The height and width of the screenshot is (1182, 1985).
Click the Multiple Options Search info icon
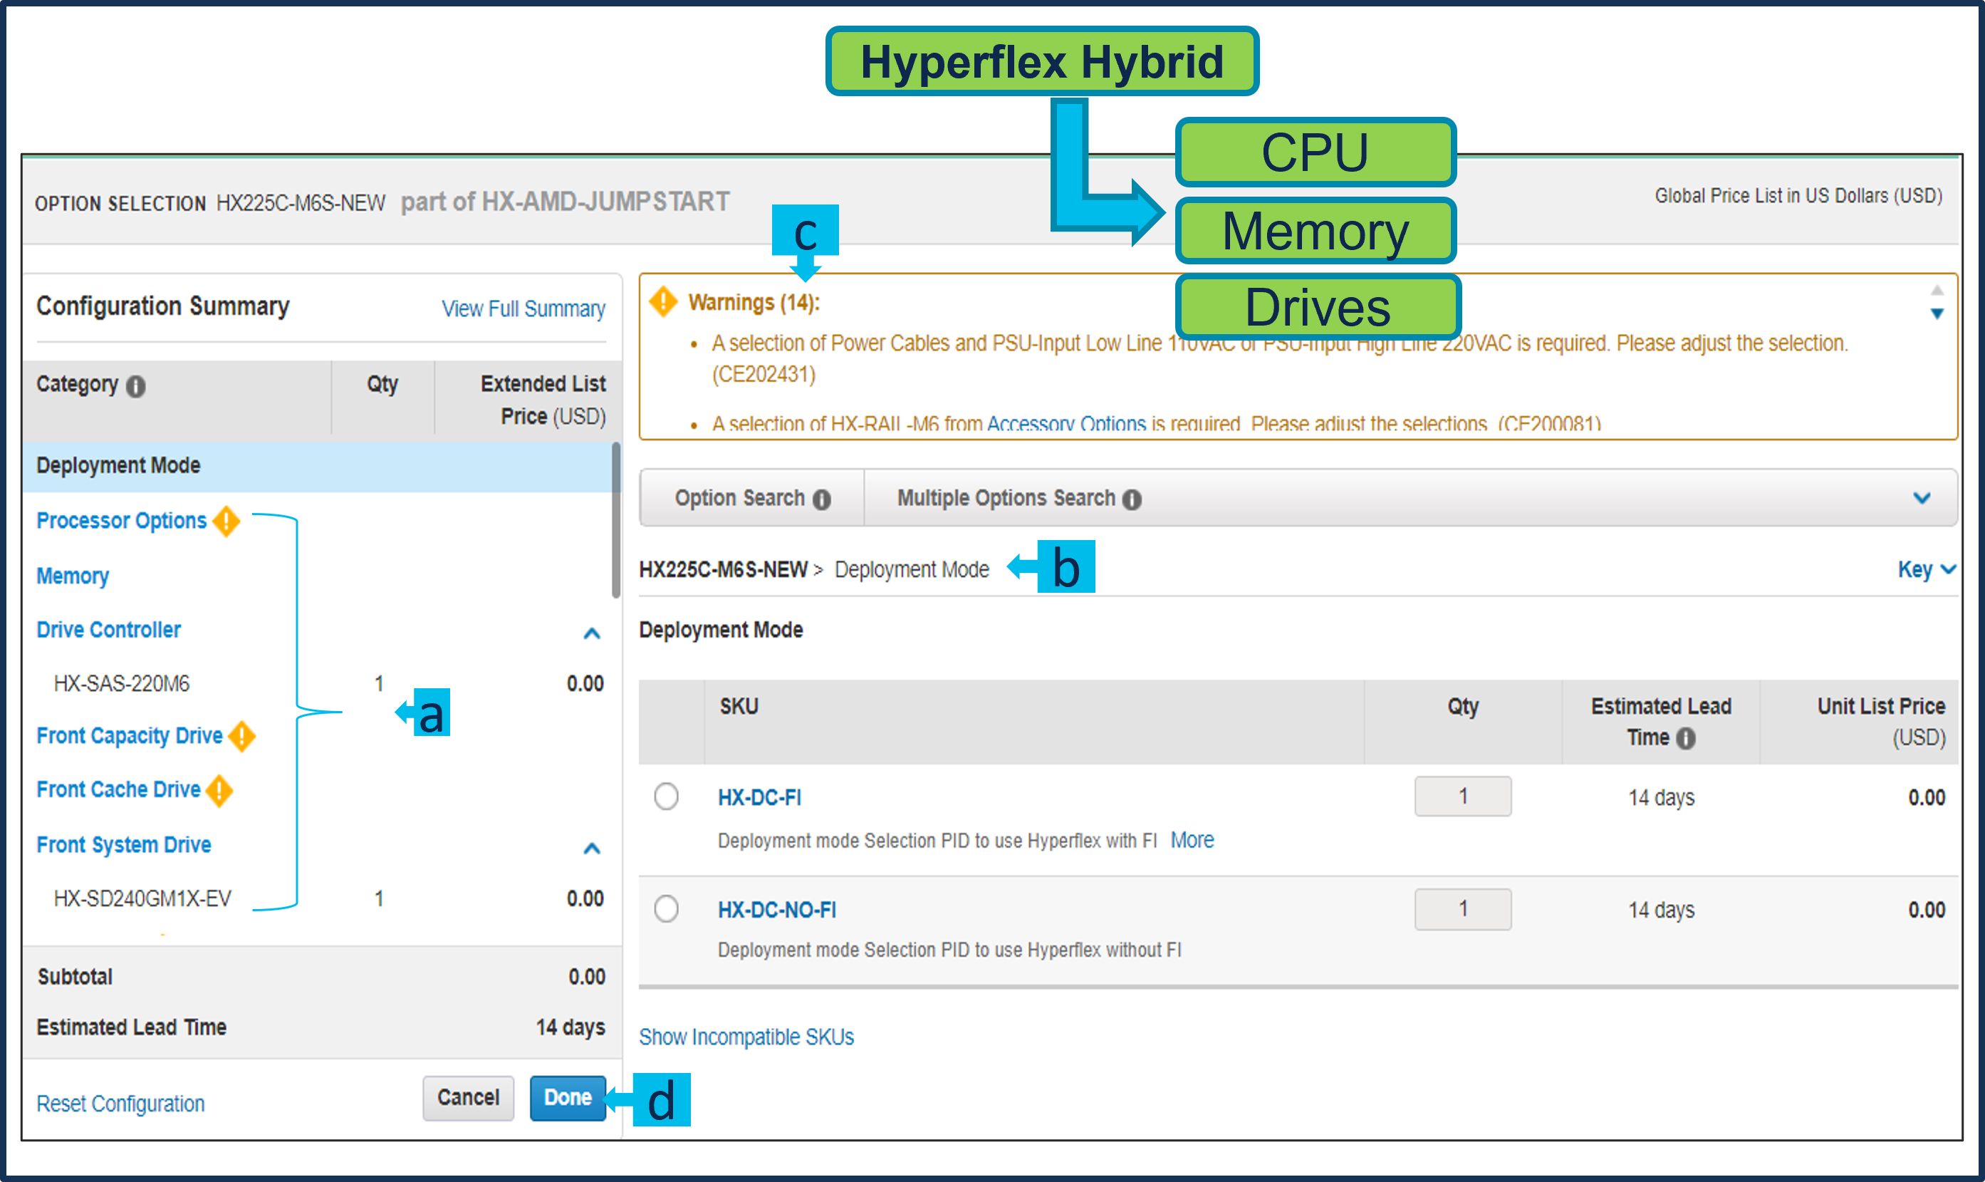(x=1132, y=499)
